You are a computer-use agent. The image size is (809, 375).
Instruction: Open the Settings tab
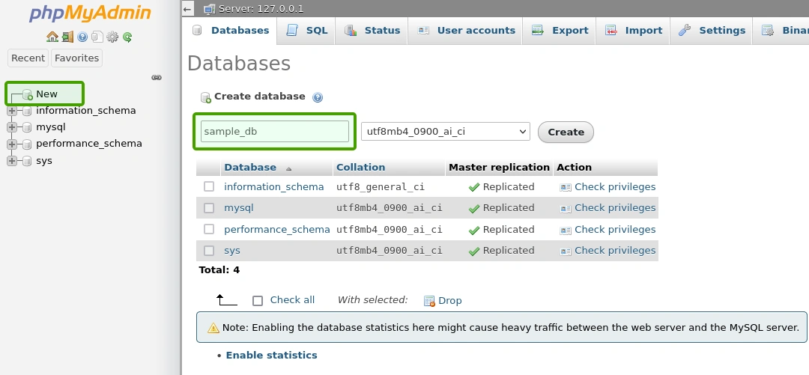point(712,31)
